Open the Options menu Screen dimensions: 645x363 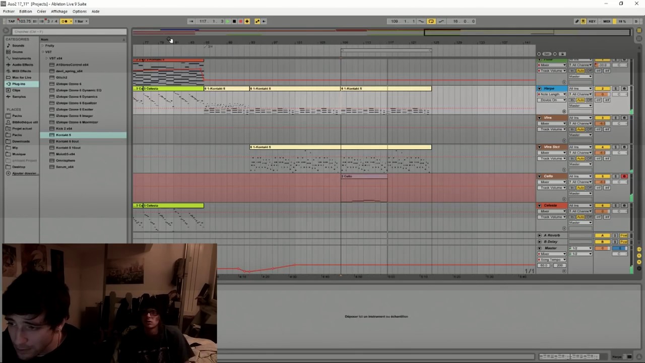[x=79, y=11]
